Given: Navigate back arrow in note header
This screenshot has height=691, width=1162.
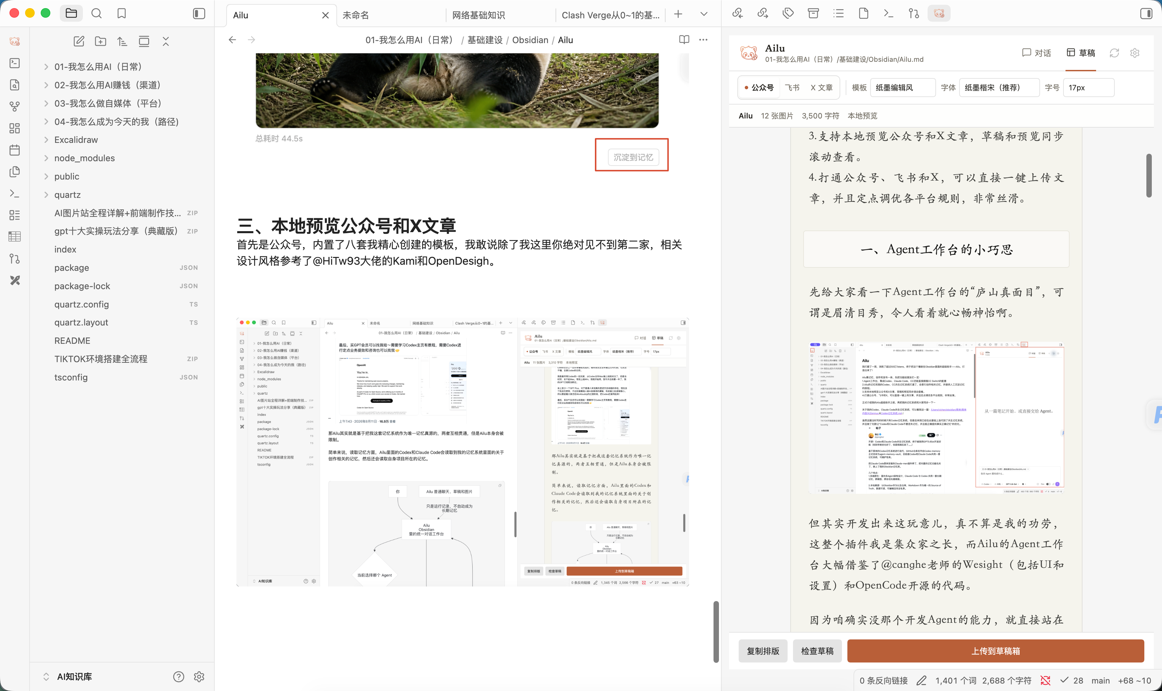Looking at the screenshot, I should point(232,40).
